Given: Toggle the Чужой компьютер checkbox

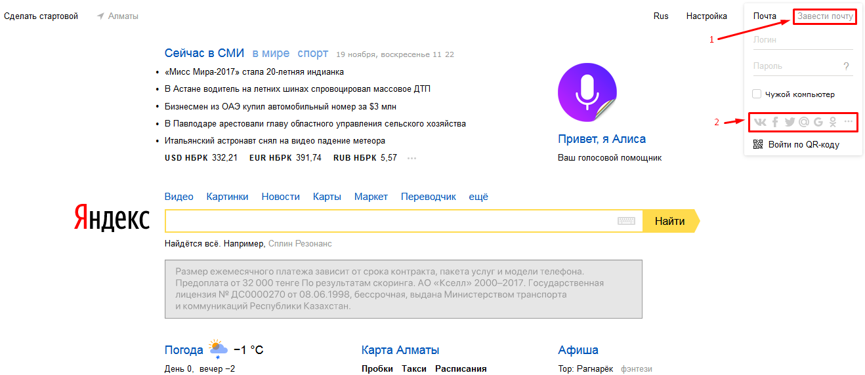Looking at the screenshot, I should (757, 94).
